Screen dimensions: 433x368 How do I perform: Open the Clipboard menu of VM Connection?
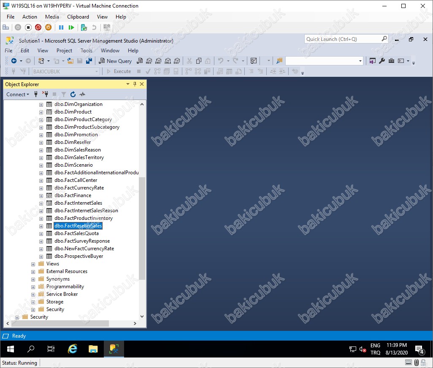click(78, 17)
